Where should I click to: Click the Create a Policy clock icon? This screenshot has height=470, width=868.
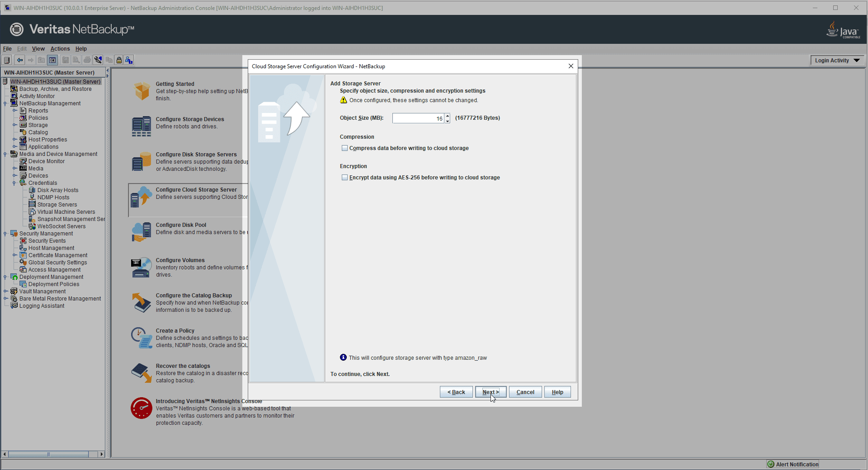tap(142, 338)
